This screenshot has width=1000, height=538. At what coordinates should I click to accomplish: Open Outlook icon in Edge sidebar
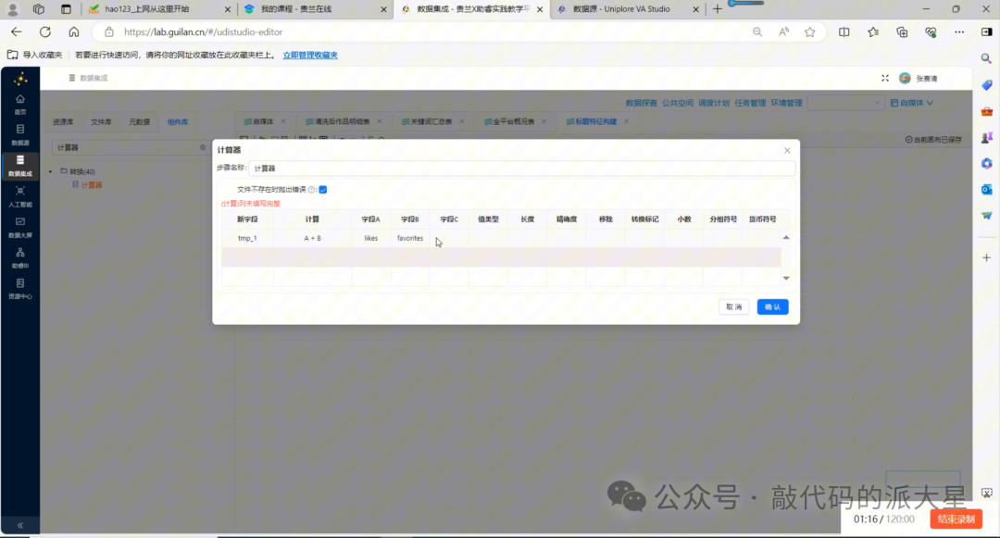[x=987, y=189]
